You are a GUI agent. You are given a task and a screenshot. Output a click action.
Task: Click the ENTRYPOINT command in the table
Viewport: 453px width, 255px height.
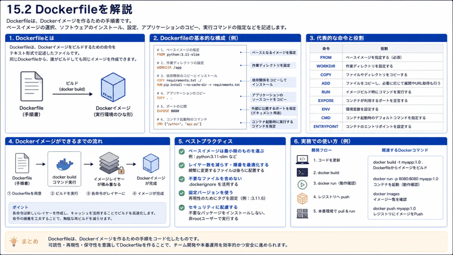click(x=326, y=126)
